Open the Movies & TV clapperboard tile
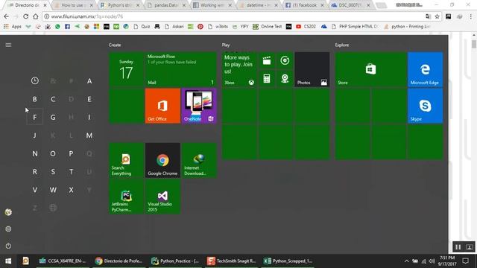477x268 pixels. pos(267,60)
